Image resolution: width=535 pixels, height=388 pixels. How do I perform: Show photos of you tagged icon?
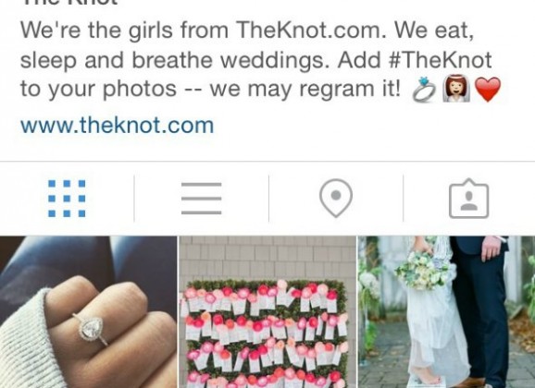(468, 198)
